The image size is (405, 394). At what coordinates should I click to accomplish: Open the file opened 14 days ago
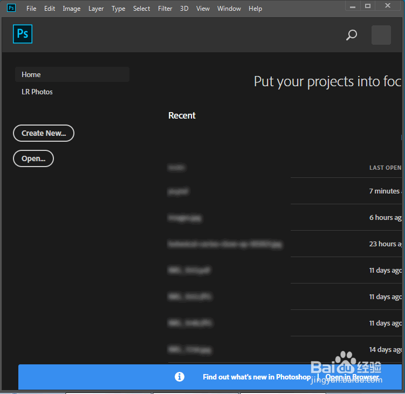pyautogui.click(x=285, y=350)
